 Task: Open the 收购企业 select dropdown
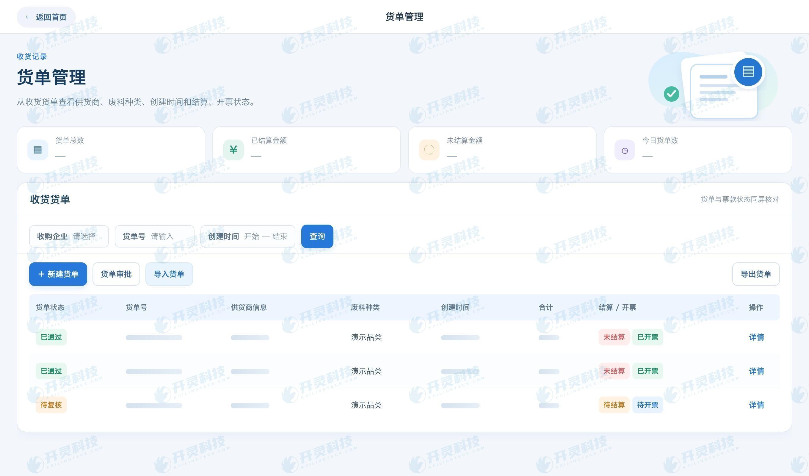[x=69, y=237]
